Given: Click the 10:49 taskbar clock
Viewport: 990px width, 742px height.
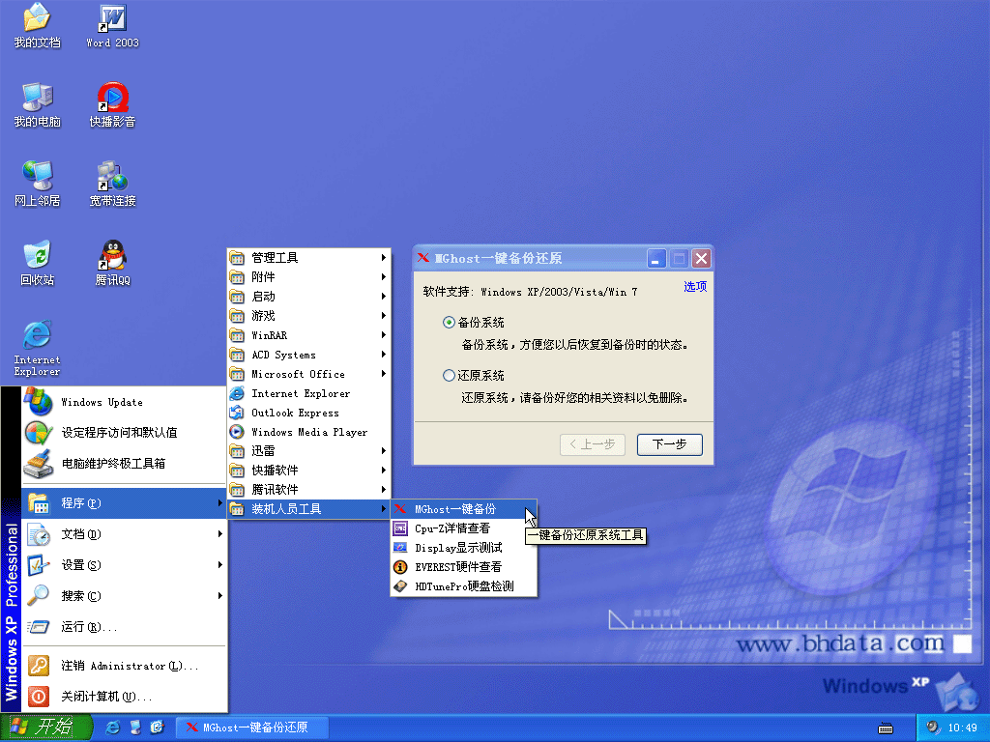Looking at the screenshot, I should (962, 728).
